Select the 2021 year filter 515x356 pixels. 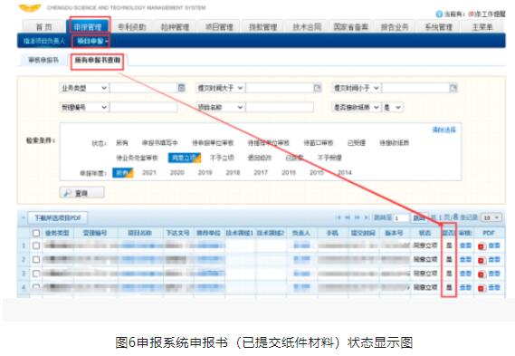[148, 173]
